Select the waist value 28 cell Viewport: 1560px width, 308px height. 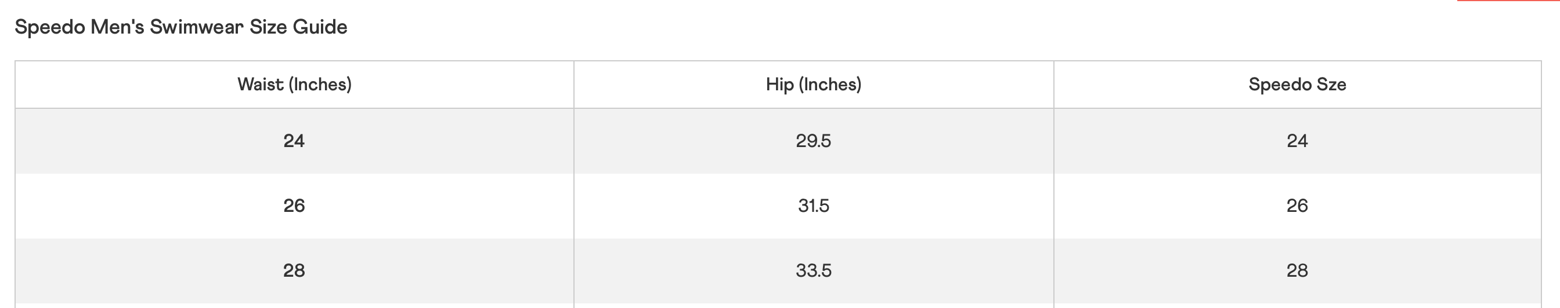[x=294, y=270]
